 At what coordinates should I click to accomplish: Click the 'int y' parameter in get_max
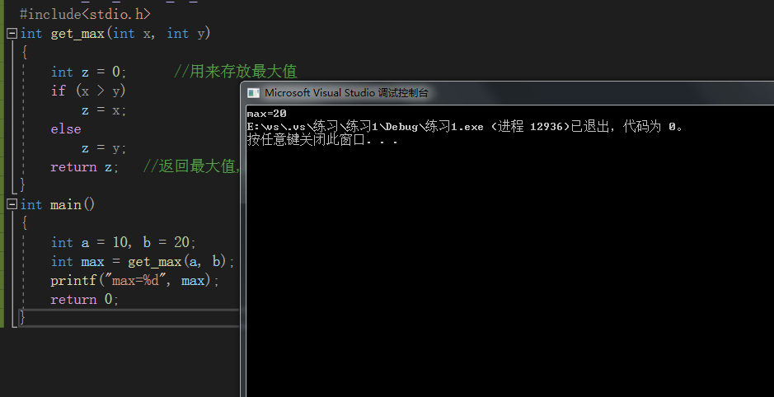185,34
